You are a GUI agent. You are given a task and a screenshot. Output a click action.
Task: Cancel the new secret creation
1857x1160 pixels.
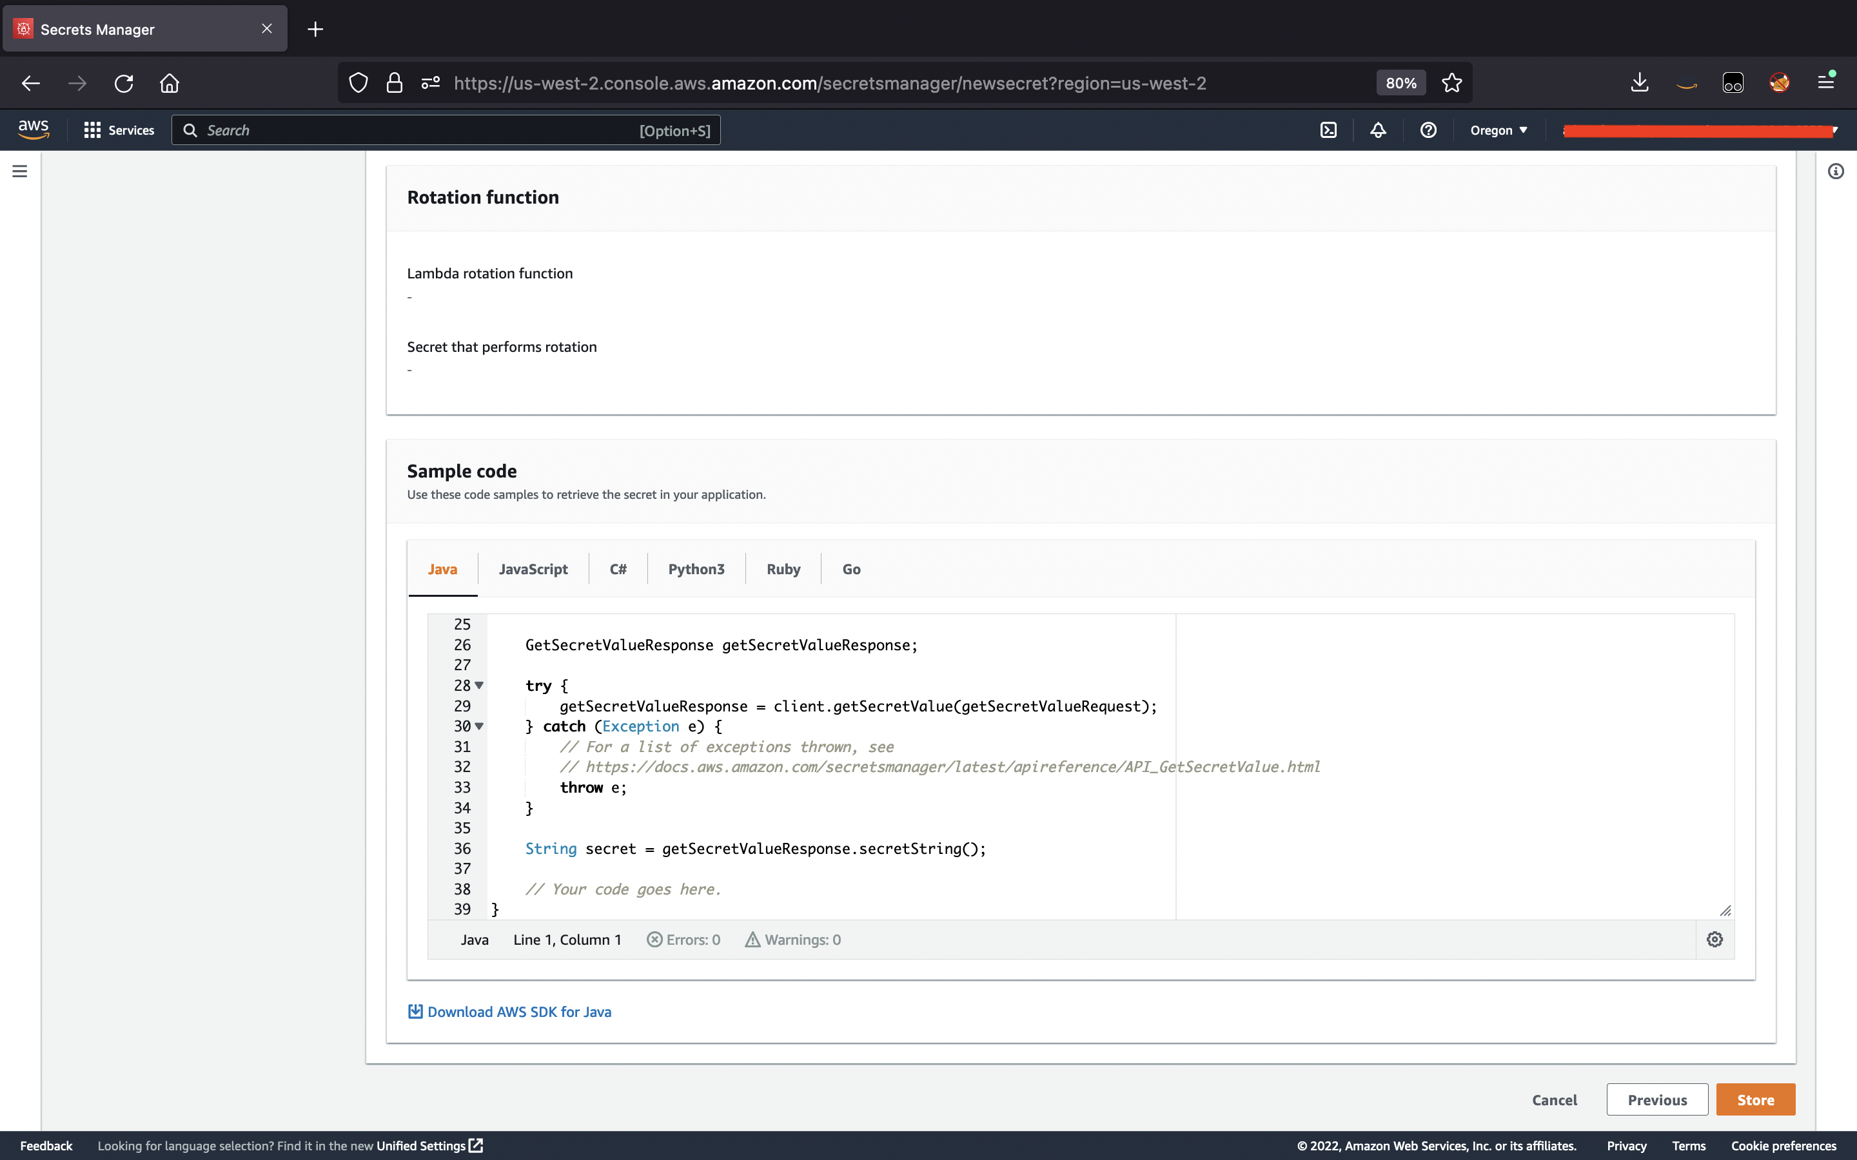[x=1555, y=1100]
